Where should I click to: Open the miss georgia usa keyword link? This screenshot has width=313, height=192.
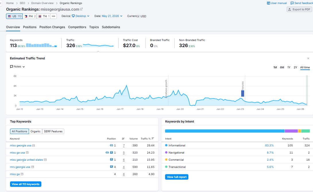point(21,146)
